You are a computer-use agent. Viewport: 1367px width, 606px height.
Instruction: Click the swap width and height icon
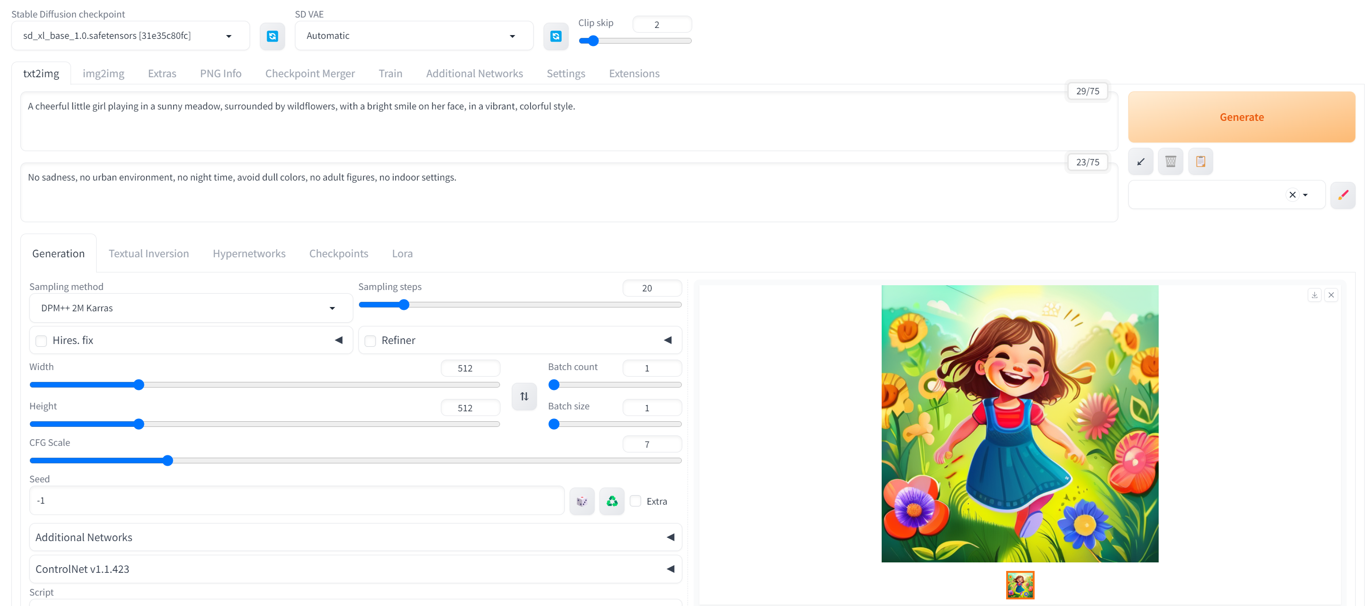[x=523, y=396]
